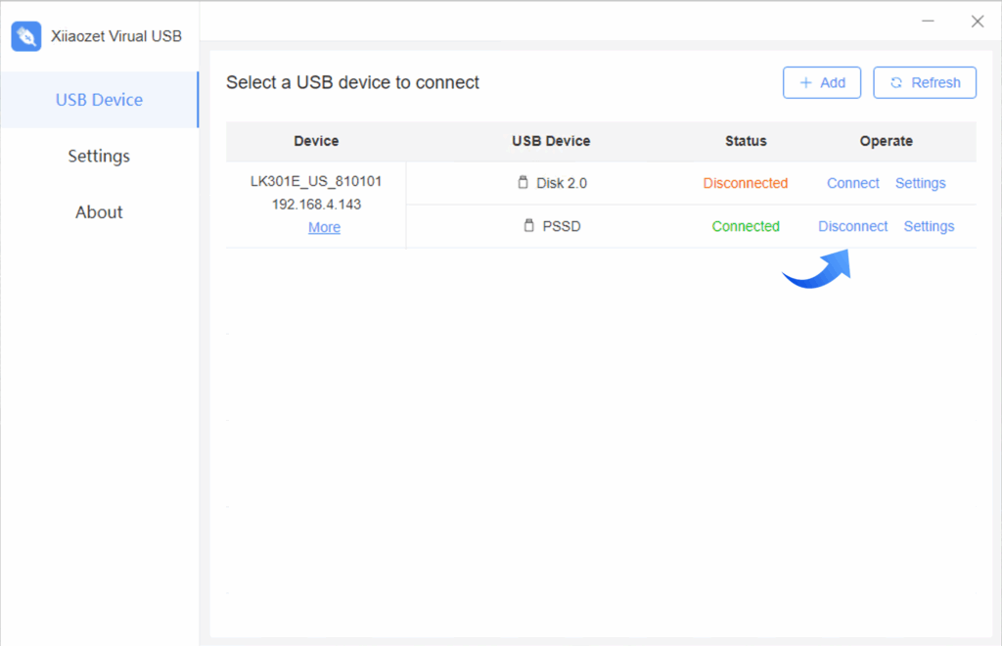Click the Connected status of PSSD
This screenshot has width=1002, height=646.
[x=745, y=226]
